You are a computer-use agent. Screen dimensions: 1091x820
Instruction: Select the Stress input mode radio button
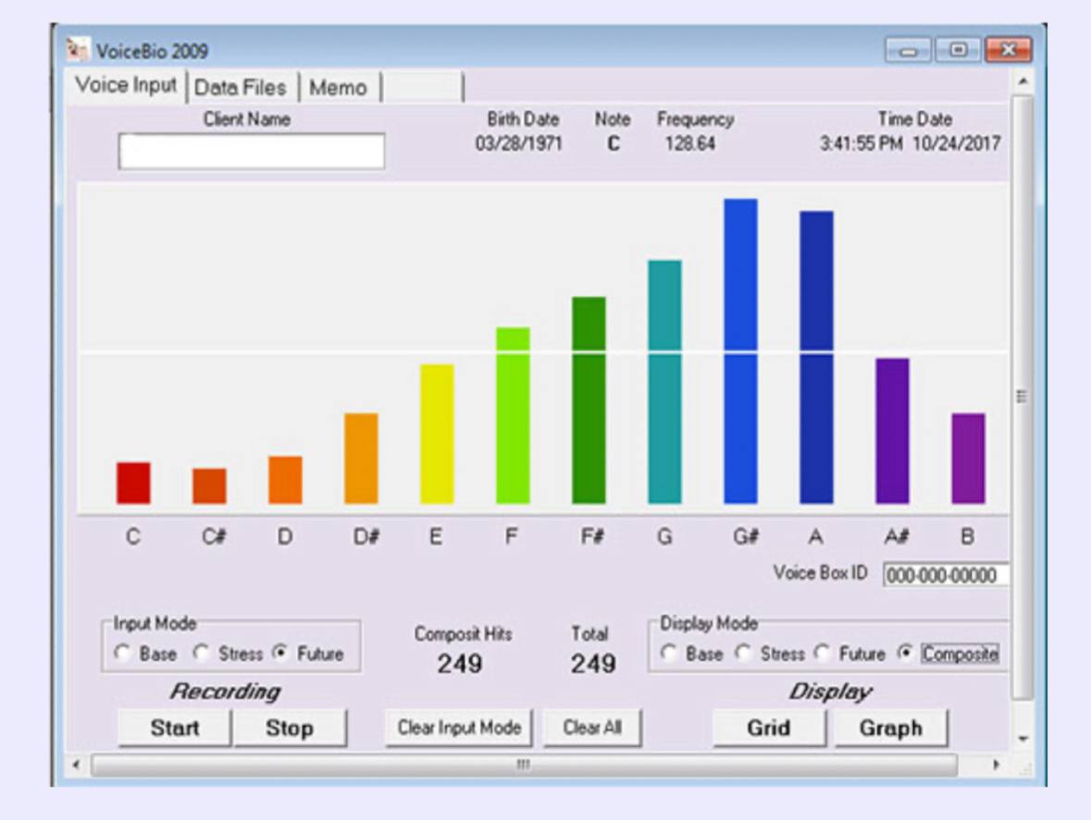coord(201,654)
